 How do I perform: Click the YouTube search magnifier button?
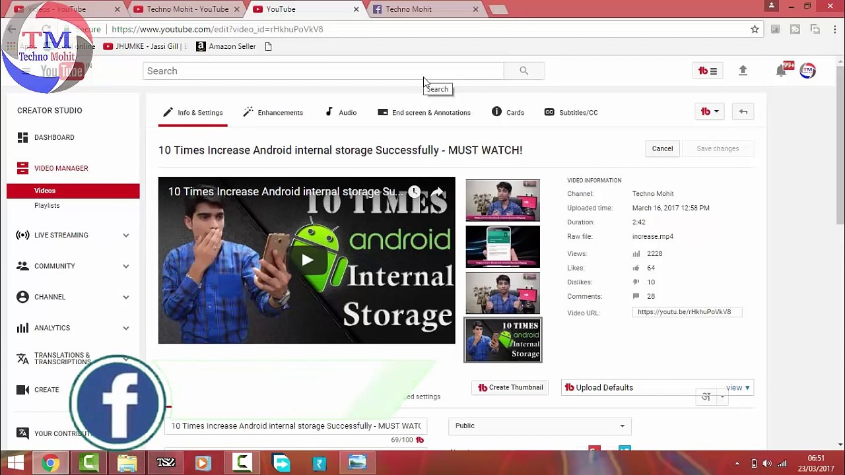(x=524, y=71)
